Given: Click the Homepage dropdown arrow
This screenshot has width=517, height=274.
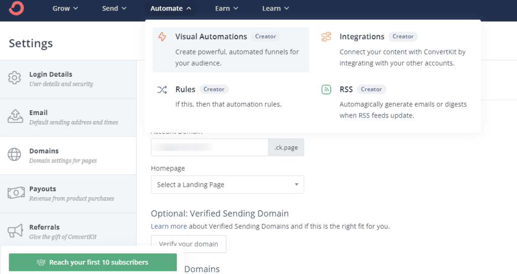Looking at the screenshot, I should pos(296,184).
